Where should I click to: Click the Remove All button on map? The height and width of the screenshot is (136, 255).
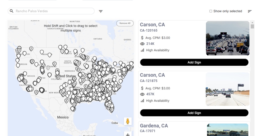point(125,23)
